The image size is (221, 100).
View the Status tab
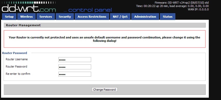[x=168, y=17]
